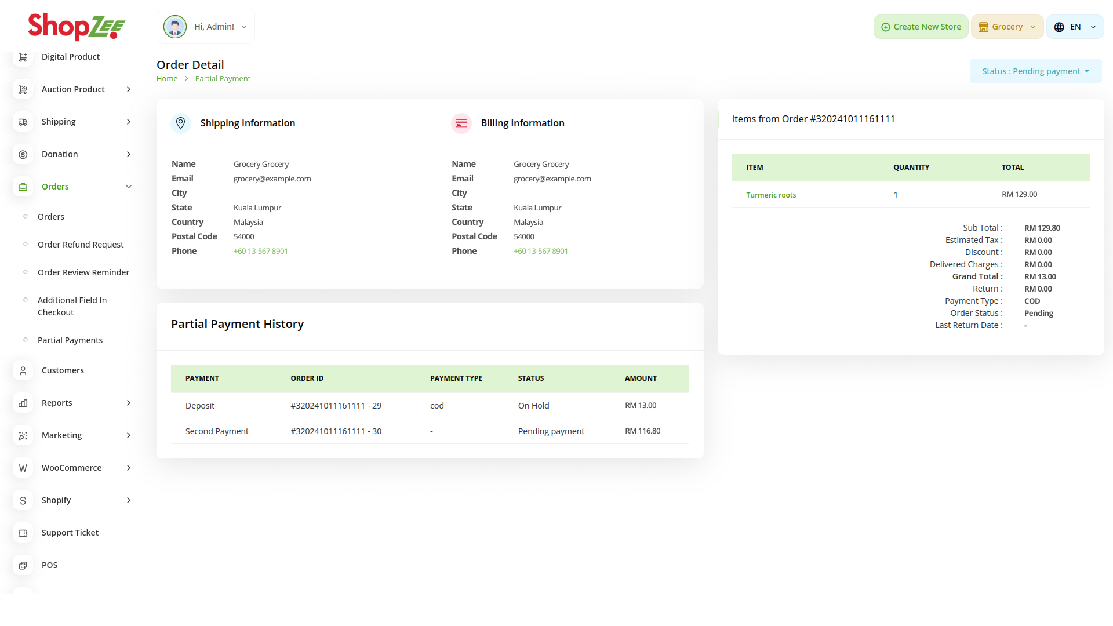This screenshot has width=1113, height=626.
Task: Click the Marketing icon in sidebar
Action: [23, 435]
